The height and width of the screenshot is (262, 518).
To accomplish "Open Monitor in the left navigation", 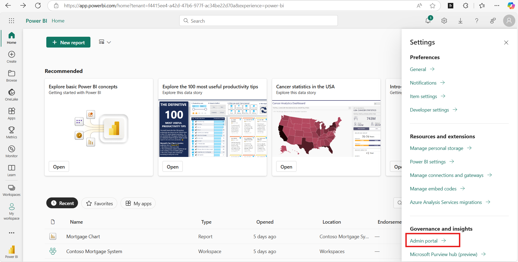I will 11,152.
